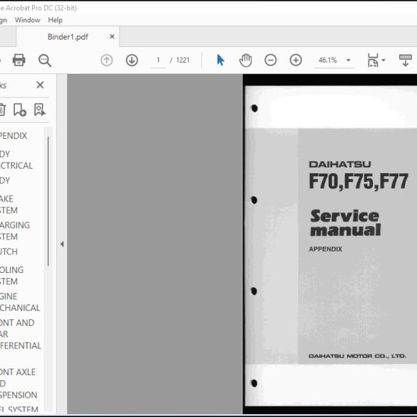This screenshot has width=417, height=417.
Task: Click the Print file icon
Action: (x=19, y=60)
